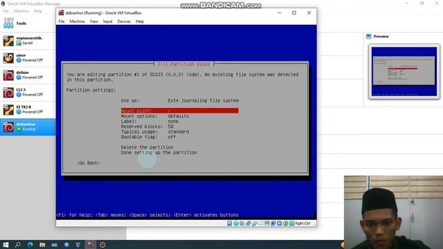Select CLI 3 Powered Off VM entry
Screen dimensions: 443x249
point(28,92)
